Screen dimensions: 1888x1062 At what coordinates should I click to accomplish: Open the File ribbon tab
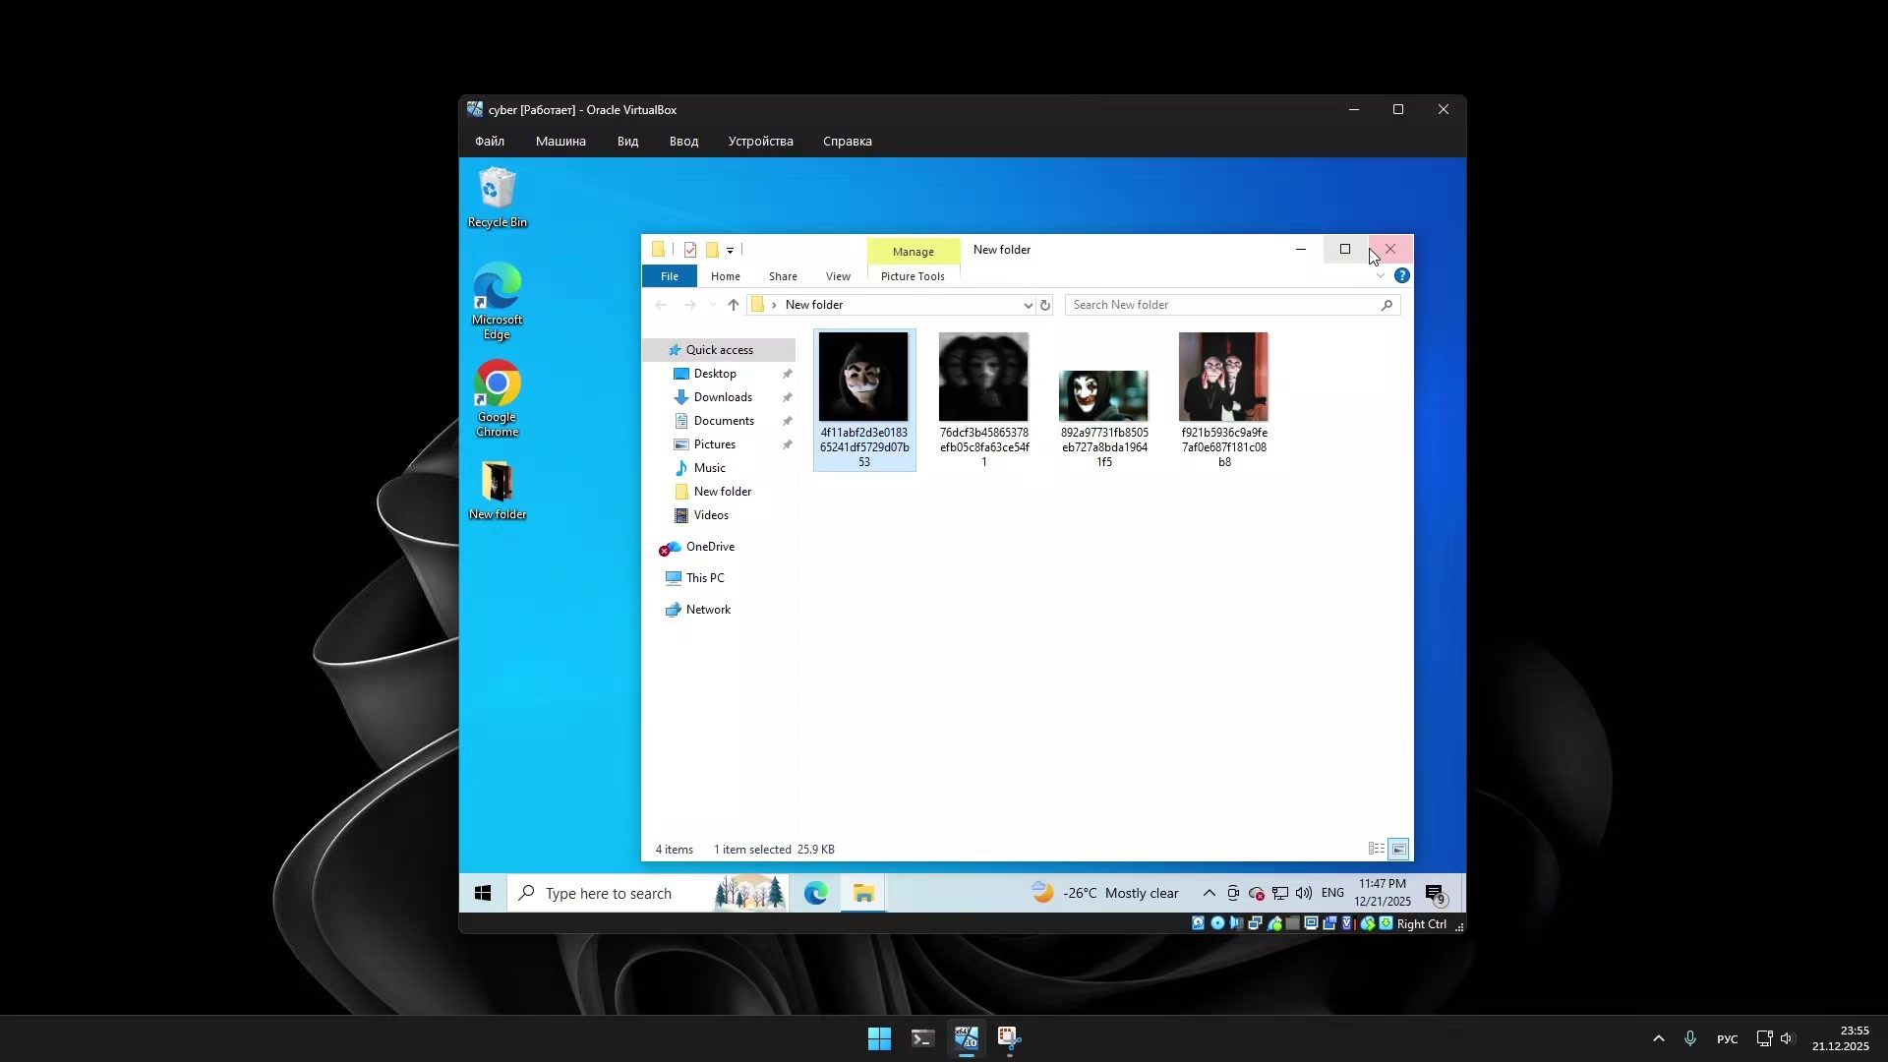(x=669, y=276)
